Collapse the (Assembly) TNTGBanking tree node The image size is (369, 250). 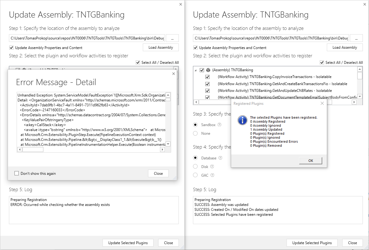(x=195, y=70)
